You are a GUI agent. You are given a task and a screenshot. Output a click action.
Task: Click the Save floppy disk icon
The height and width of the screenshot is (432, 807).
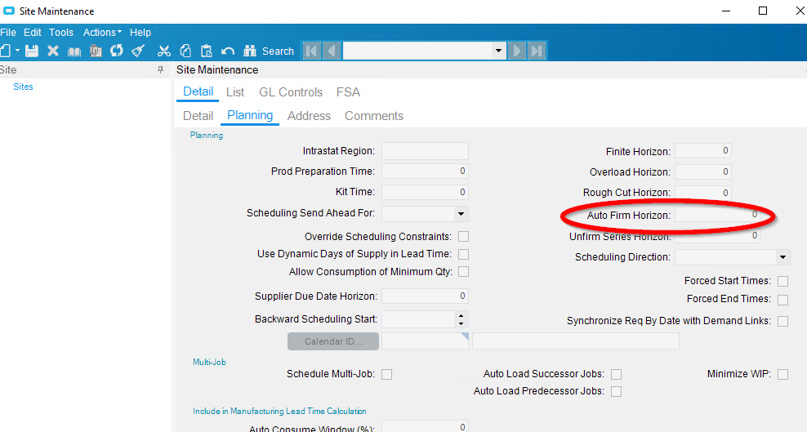32,51
